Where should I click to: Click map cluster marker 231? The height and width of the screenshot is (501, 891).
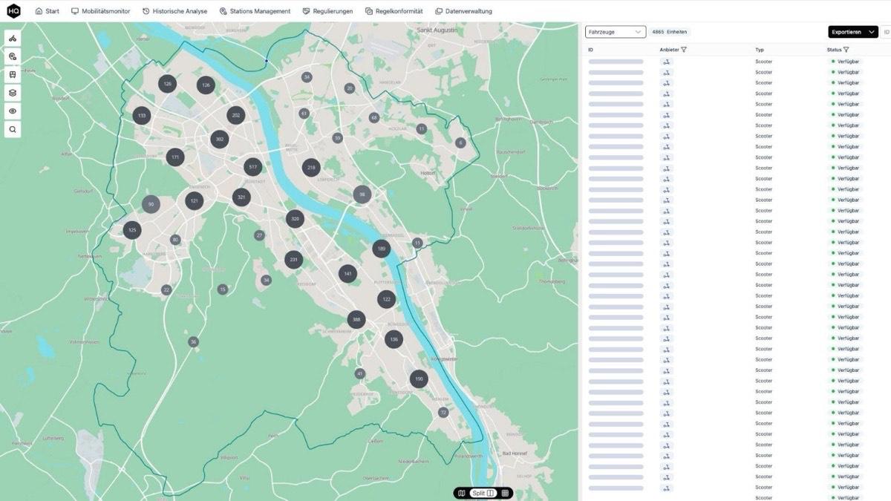(293, 260)
